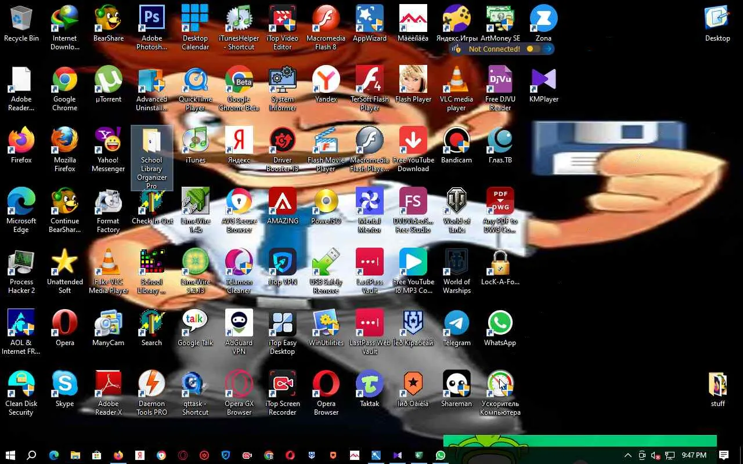The height and width of the screenshot is (464, 743).
Task: Select the School Library Organizer Pro folder
Action: (x=152, y=158)
